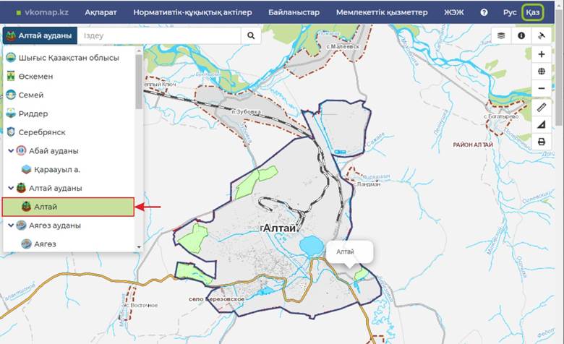Open the help question mark icon
Screen dimensions: 564x344
point(484,12)
